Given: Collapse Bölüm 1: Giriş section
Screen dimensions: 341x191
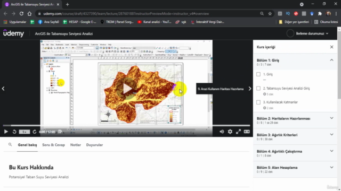Looking at the screenshot, I should click(x=331, y=60).
